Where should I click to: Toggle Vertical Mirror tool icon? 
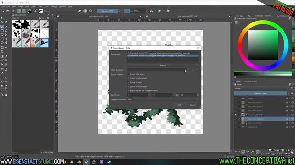[x=160, y=11]
